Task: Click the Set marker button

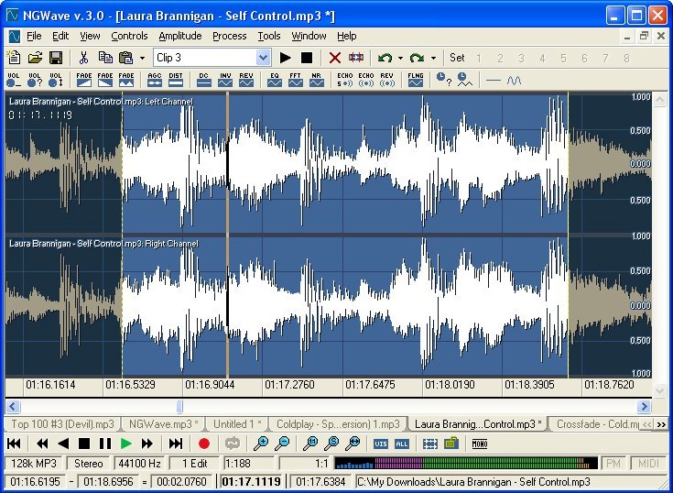Action: (456, 58)
